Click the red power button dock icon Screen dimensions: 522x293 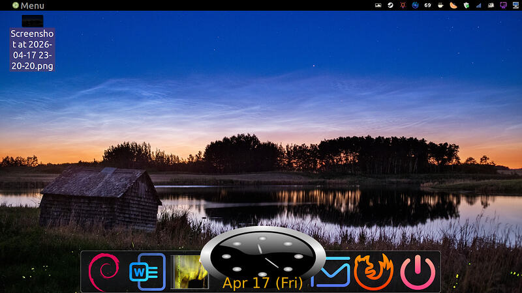418,272
